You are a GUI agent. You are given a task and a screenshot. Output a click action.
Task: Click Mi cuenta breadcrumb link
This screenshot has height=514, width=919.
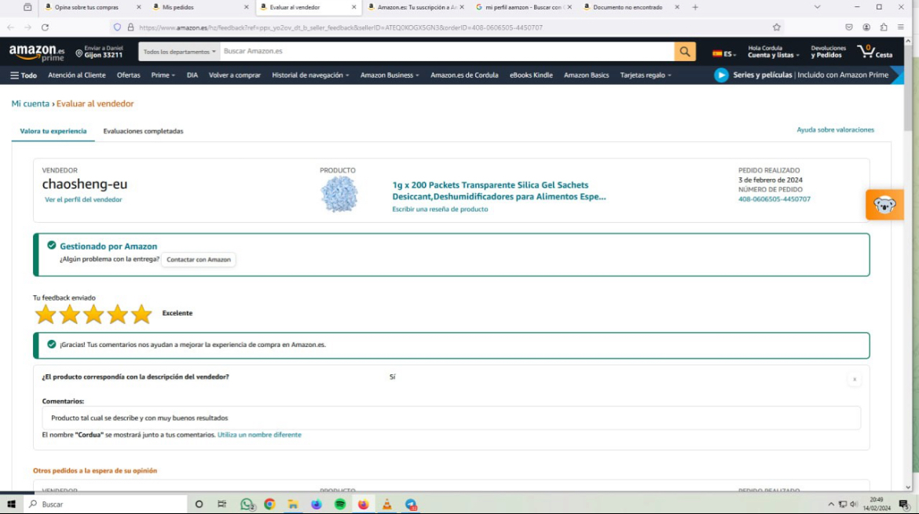[x=31, y=104]
